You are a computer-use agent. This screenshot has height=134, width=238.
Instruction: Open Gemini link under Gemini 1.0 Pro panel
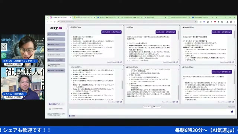tap(227, 62)
